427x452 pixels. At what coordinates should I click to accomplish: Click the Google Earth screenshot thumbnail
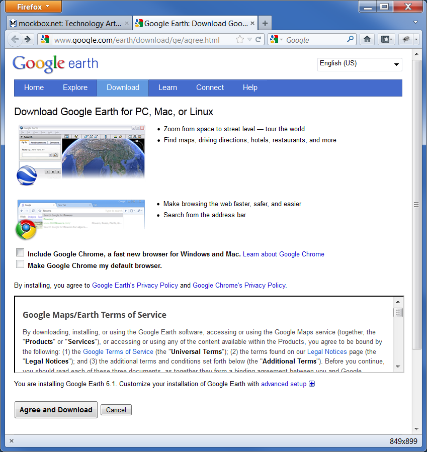click(81, 152)
